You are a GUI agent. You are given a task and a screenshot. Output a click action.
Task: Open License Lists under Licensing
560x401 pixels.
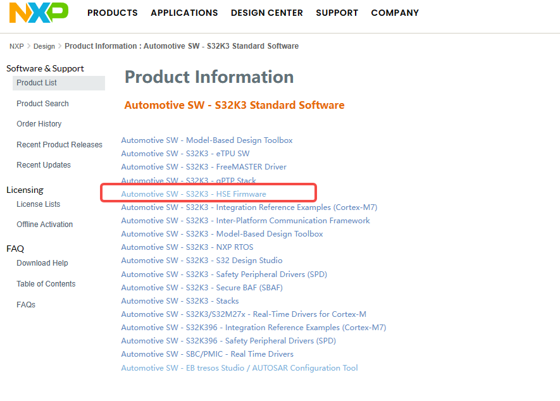[38, 204]
